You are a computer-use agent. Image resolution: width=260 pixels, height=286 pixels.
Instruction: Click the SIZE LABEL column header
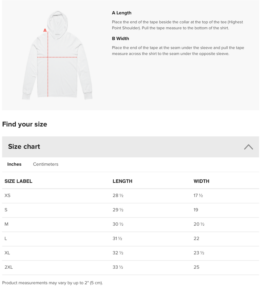(x=18, y=181)
